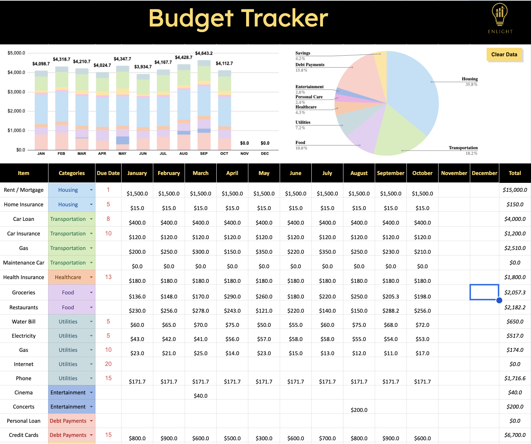This screenshot has width=531, height=444.
Task: Select the Due Date column header
Action: pyautogui.click(x=108, y=173)
